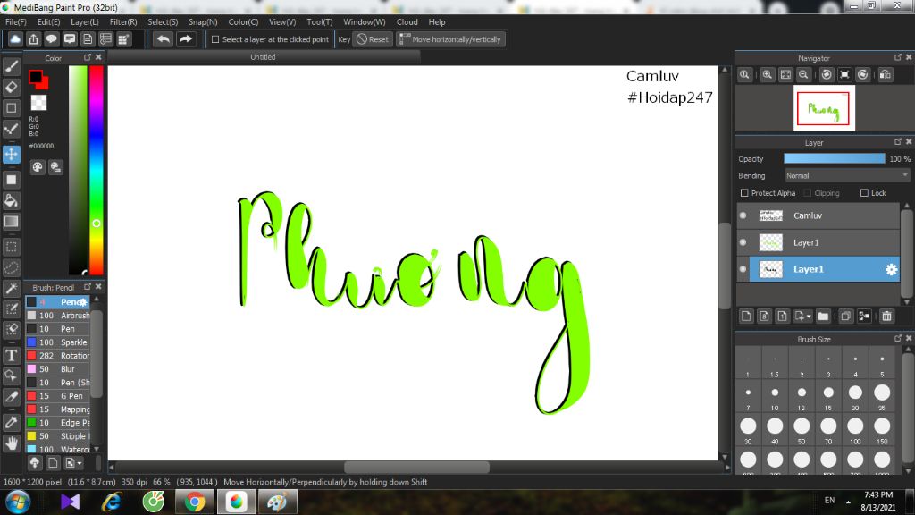Image resolution: width=915 pixels, height=515 pixels.
Task: Check the Protect Alpha checkbox
Action: click(744, 193)
